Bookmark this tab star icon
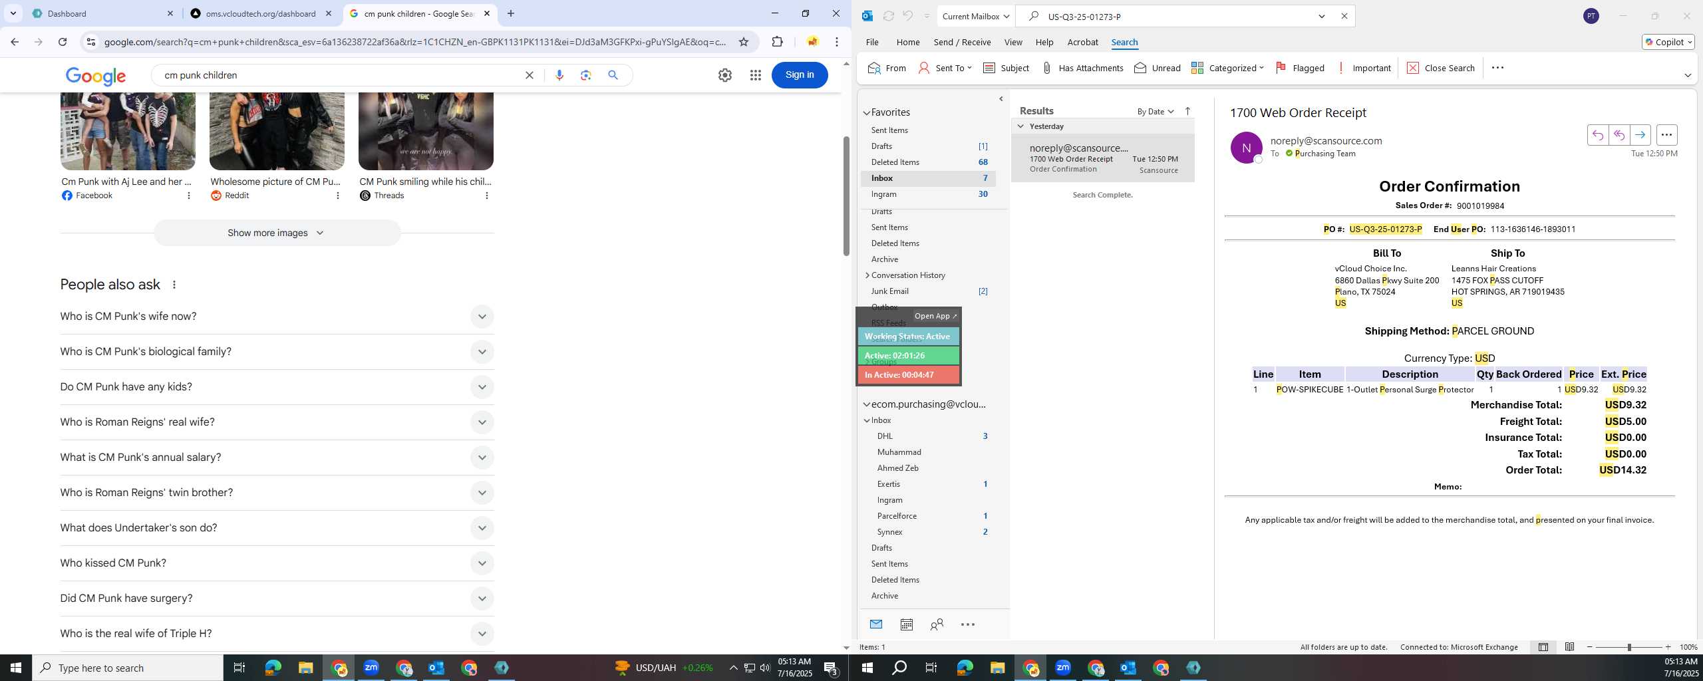This screenshot has height=681, width=1703. pos(744,42)
